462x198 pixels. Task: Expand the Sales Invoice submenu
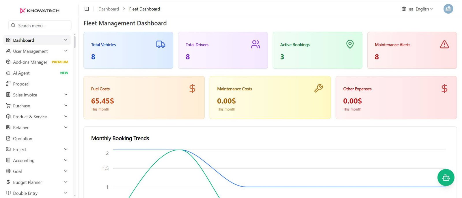coord(37,95)
